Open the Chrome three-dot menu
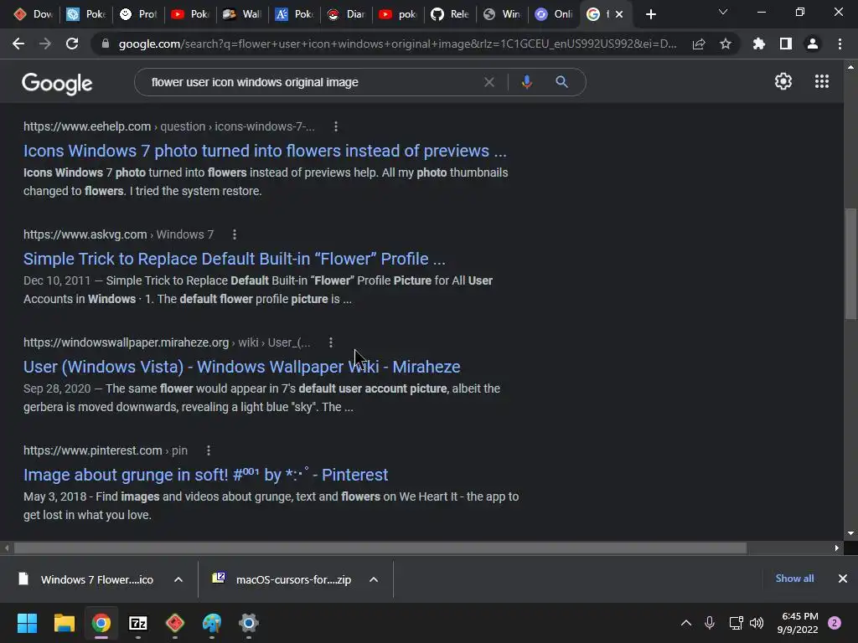The width and height of the screenshot is (858, 643). pos(840,44)
